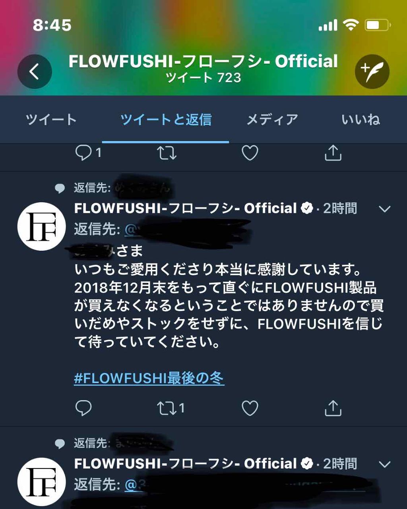
Task: Switch to the いいね tab
Action: 361,119
